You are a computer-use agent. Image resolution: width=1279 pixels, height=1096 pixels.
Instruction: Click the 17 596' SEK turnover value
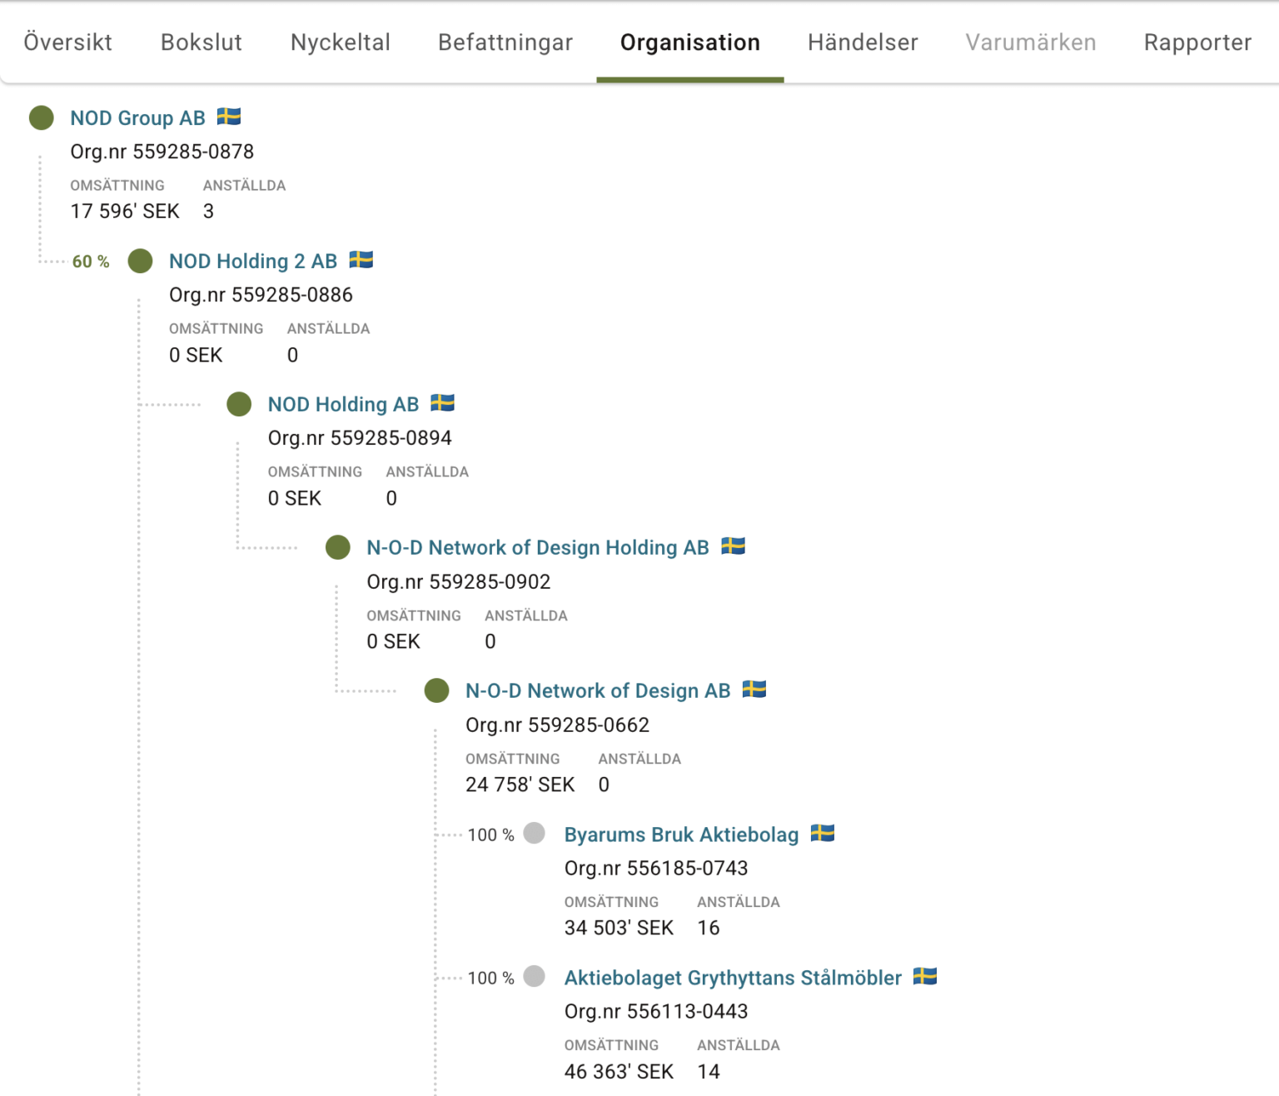pyautogui.click(x=125, y=212)
